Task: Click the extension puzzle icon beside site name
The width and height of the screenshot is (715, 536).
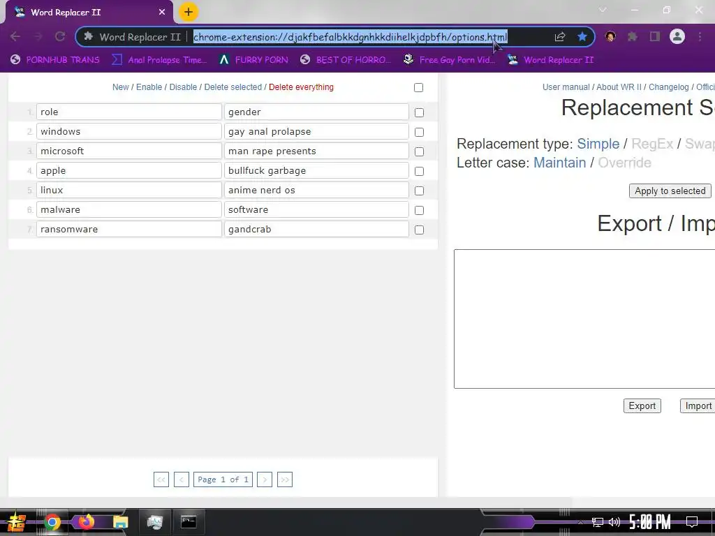Action: coord(89,36)
